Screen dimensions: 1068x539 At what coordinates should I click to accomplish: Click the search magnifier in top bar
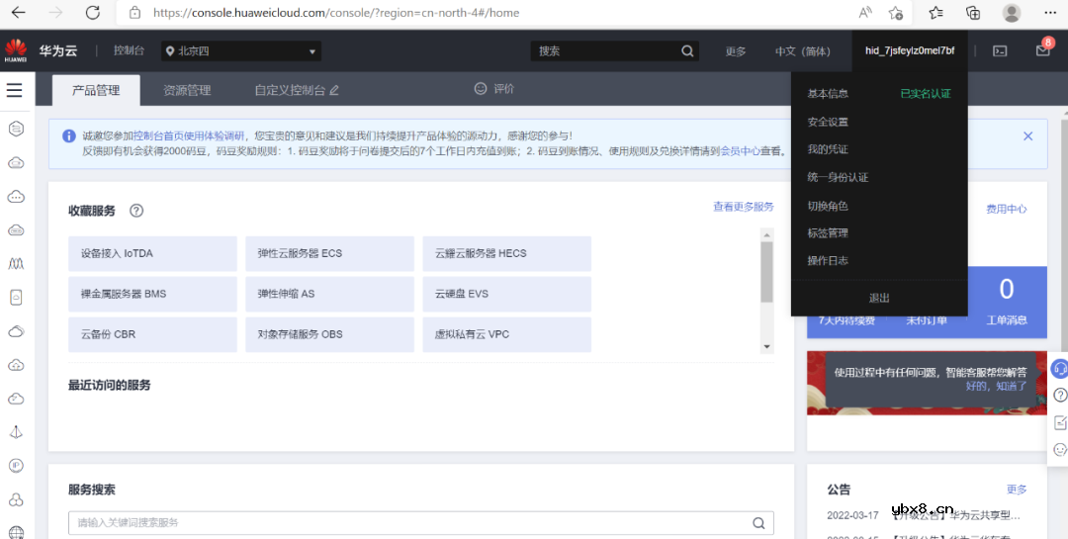pos(687,51)
